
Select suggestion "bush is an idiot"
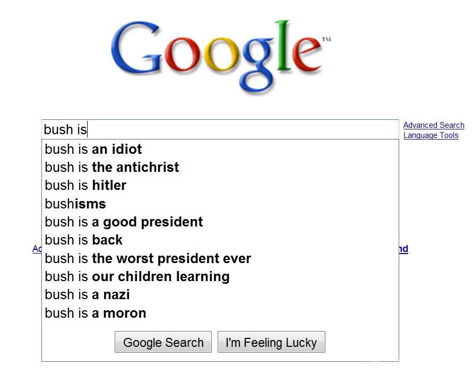(220, 149)
